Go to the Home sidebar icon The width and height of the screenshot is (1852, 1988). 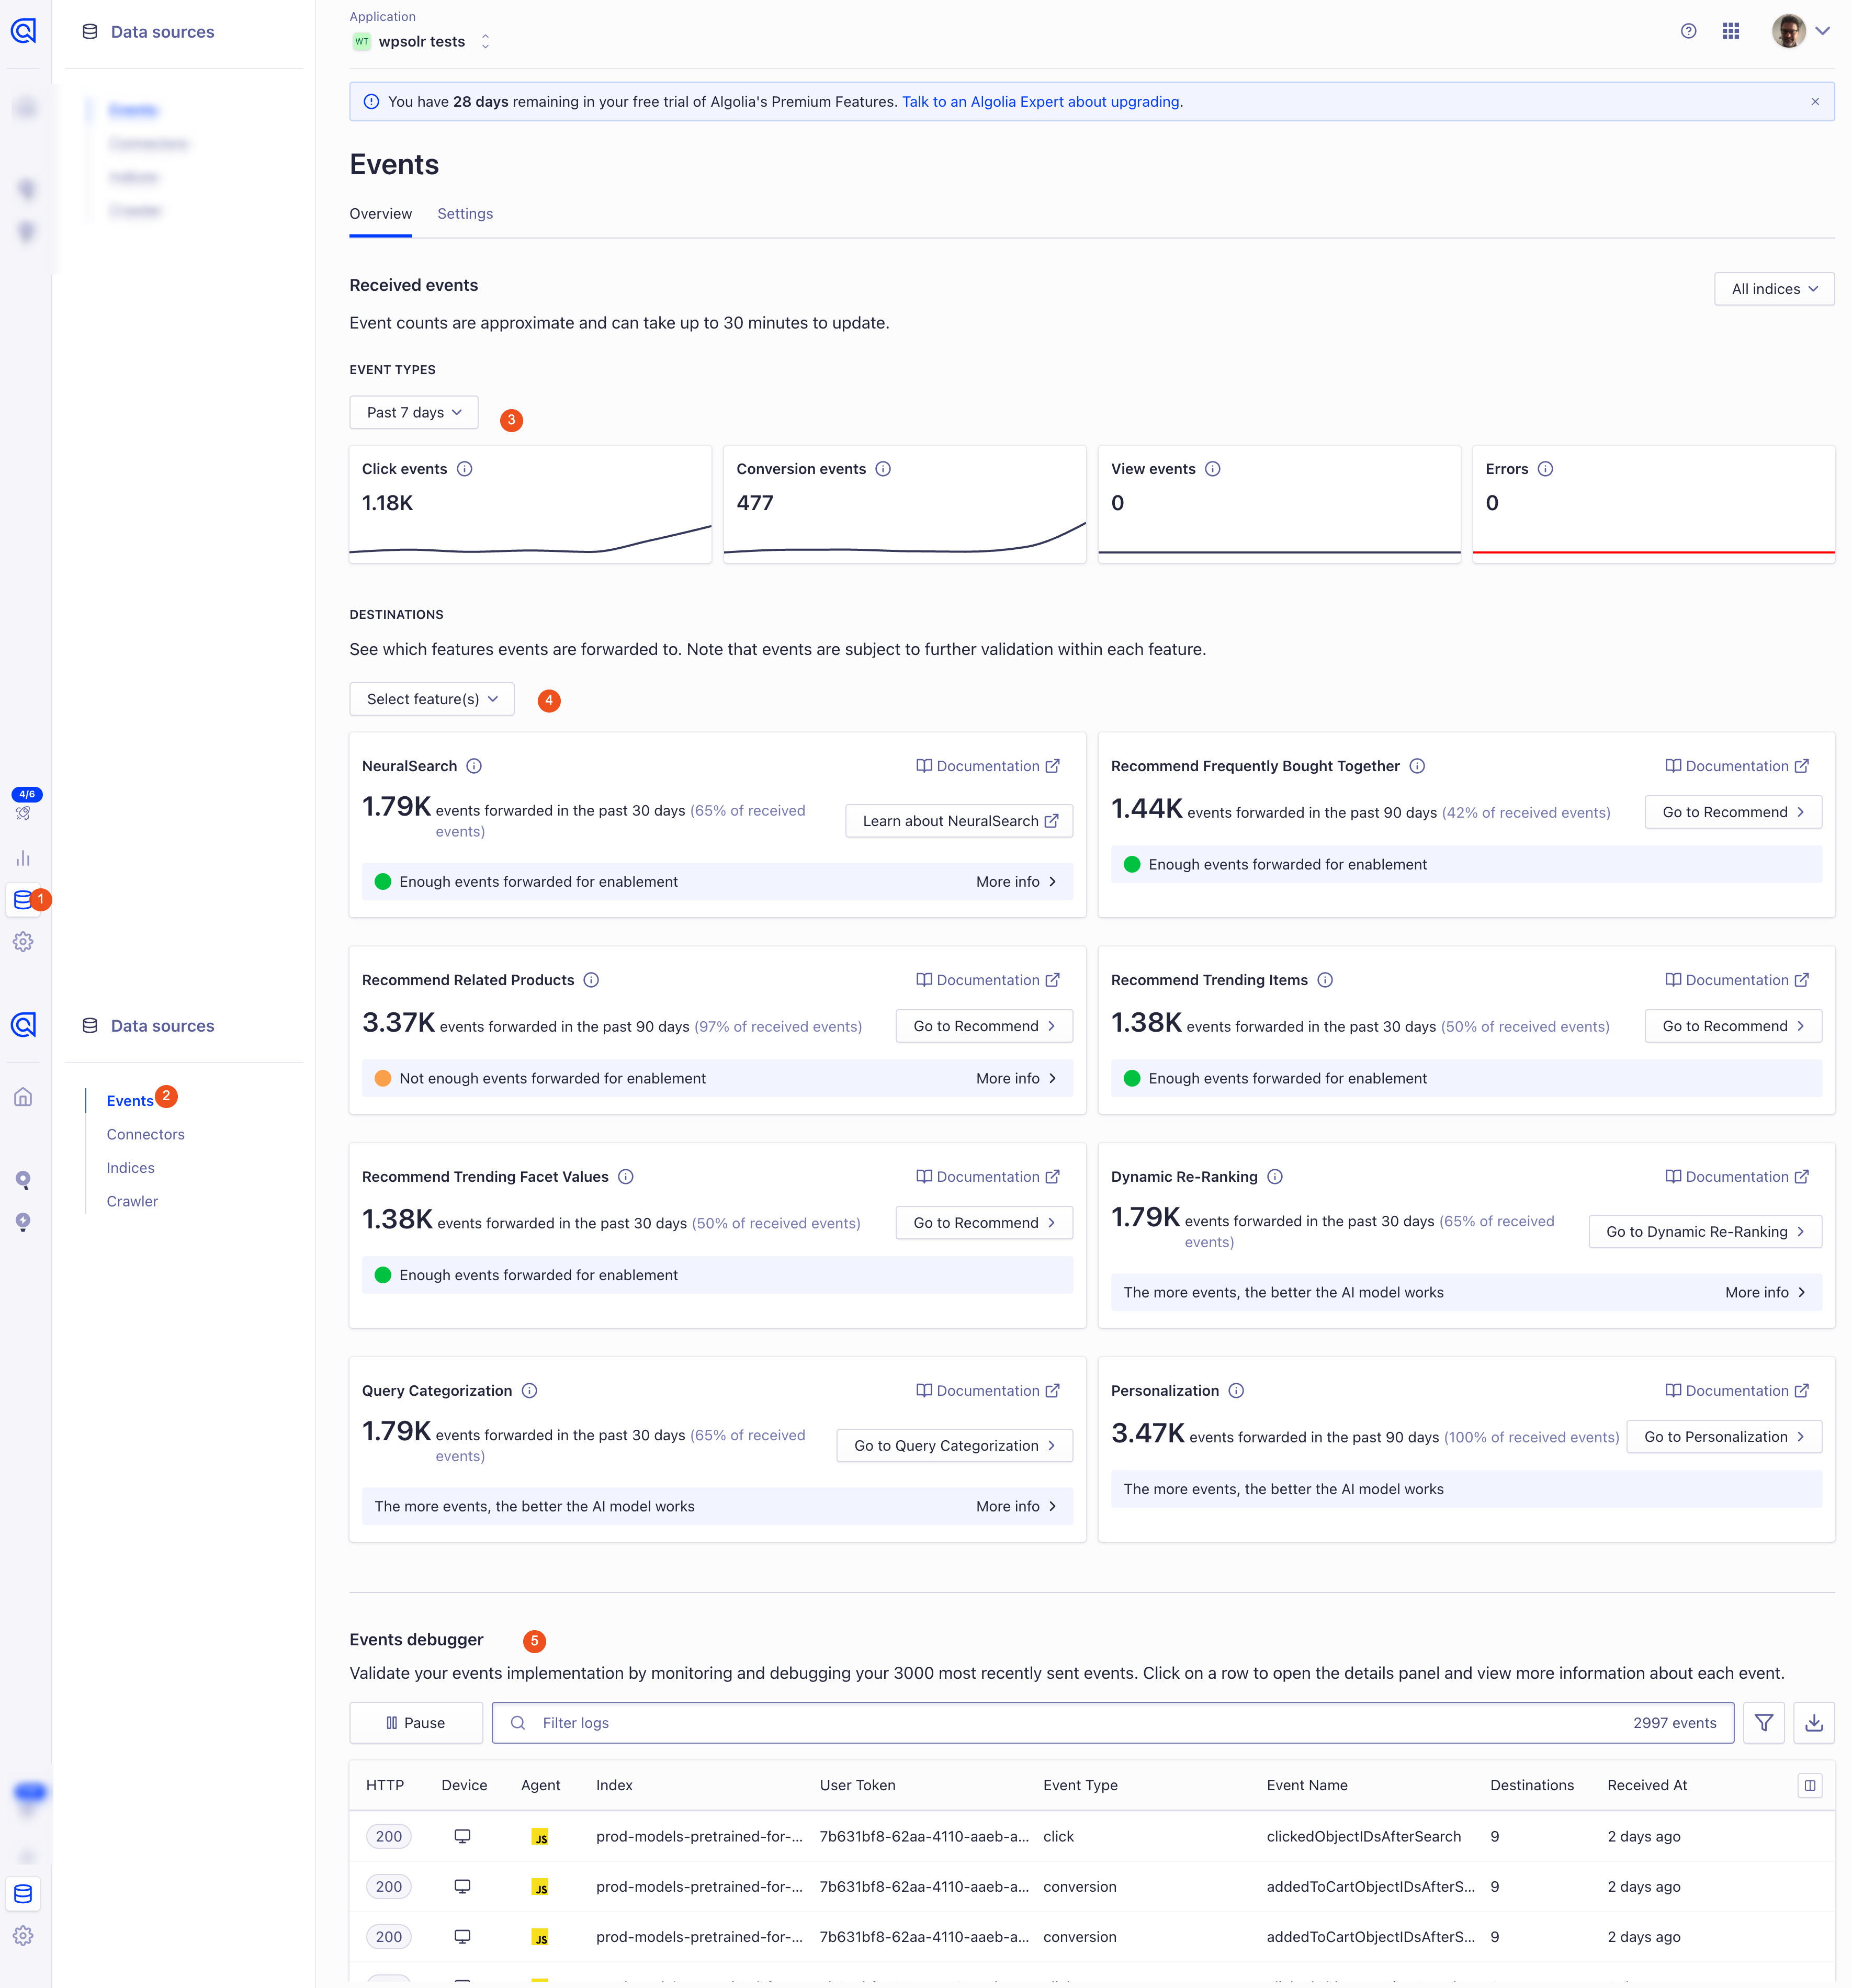pos(23,1097)
